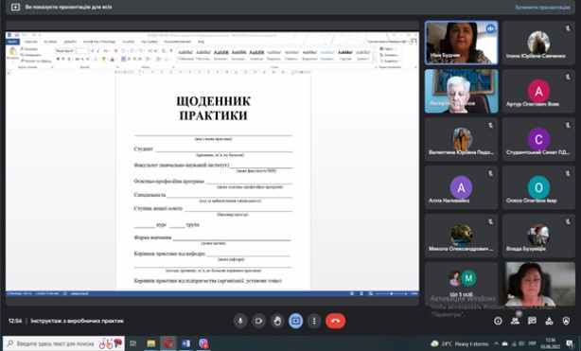This screenshot has width=581, height=351.
Task: Open the Viber taskbar icon
Action: (203, 343)
